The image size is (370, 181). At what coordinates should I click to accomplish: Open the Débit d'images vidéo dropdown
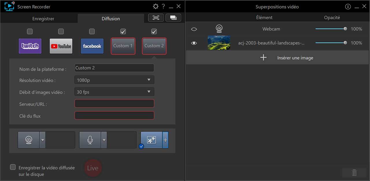114,92
